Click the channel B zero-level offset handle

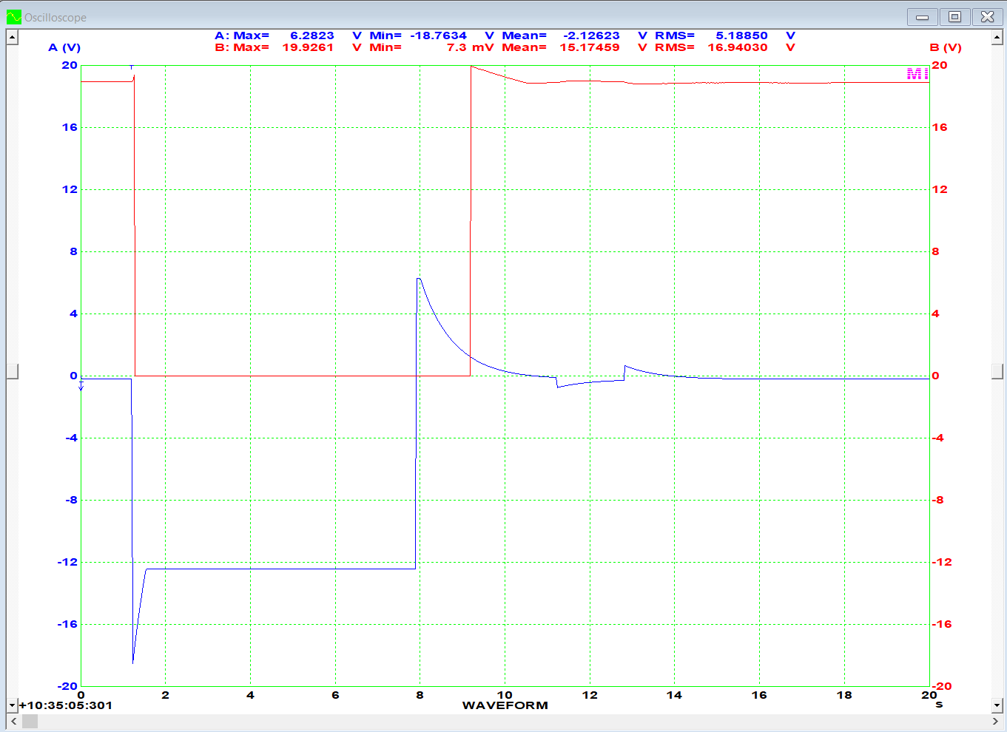coord(997,372)
